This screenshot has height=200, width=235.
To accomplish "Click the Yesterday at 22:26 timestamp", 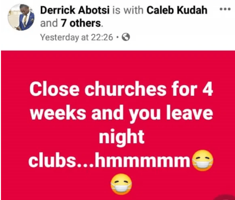I will point(77,37).
